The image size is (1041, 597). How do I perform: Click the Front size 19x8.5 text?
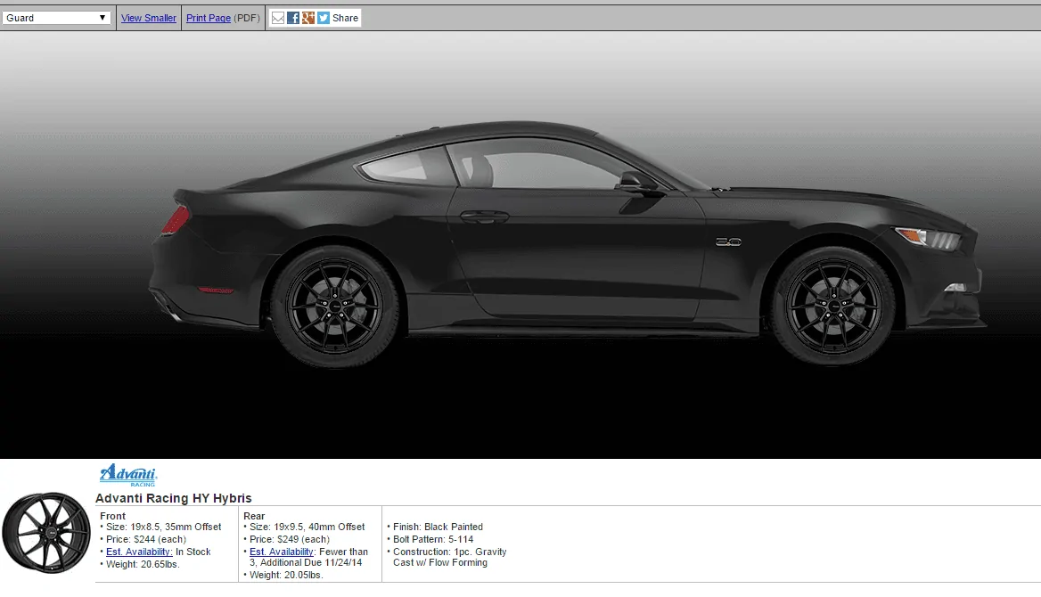pos(163,527)
